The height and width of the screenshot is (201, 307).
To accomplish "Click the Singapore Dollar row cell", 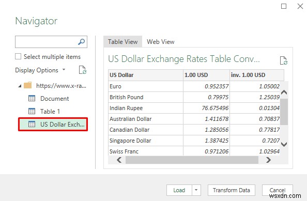I will tap(146, 141).
